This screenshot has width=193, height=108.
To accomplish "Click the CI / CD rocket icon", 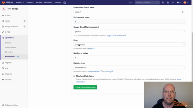I will tap(3, 32).
